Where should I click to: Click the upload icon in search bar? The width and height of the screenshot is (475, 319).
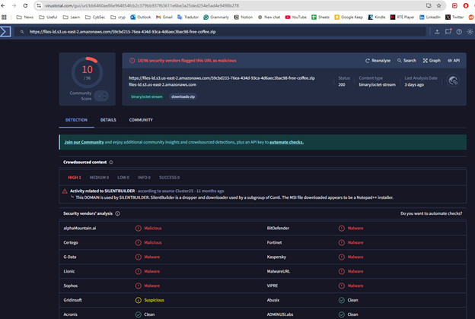[437, 32]
